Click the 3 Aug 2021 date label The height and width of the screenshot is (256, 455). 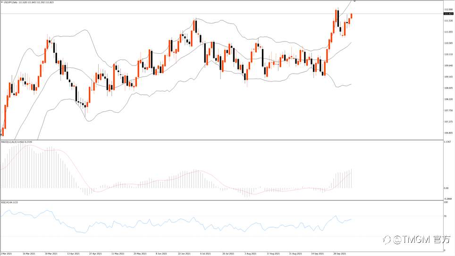coord(251,254)
